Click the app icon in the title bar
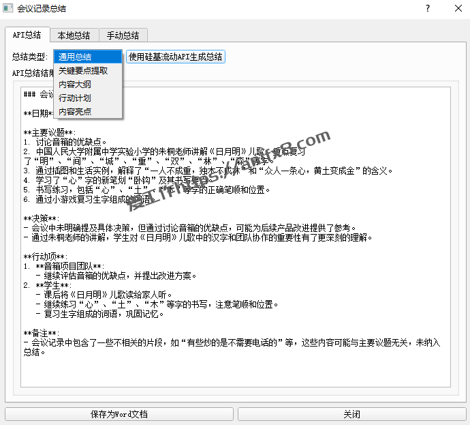This screenshot has width=470, height=425. (8, 8)
